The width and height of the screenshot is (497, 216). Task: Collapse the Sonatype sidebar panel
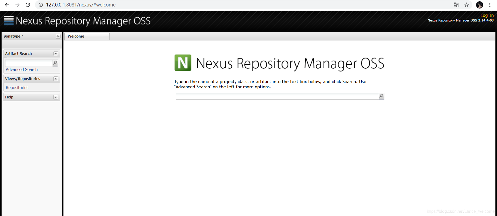(58, 36)
